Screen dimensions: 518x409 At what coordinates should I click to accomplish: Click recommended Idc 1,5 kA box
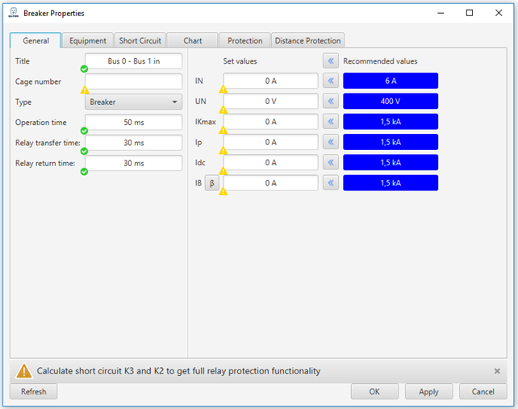[391, 162]
